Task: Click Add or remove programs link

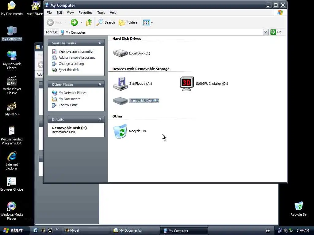Action: point(77,58)
